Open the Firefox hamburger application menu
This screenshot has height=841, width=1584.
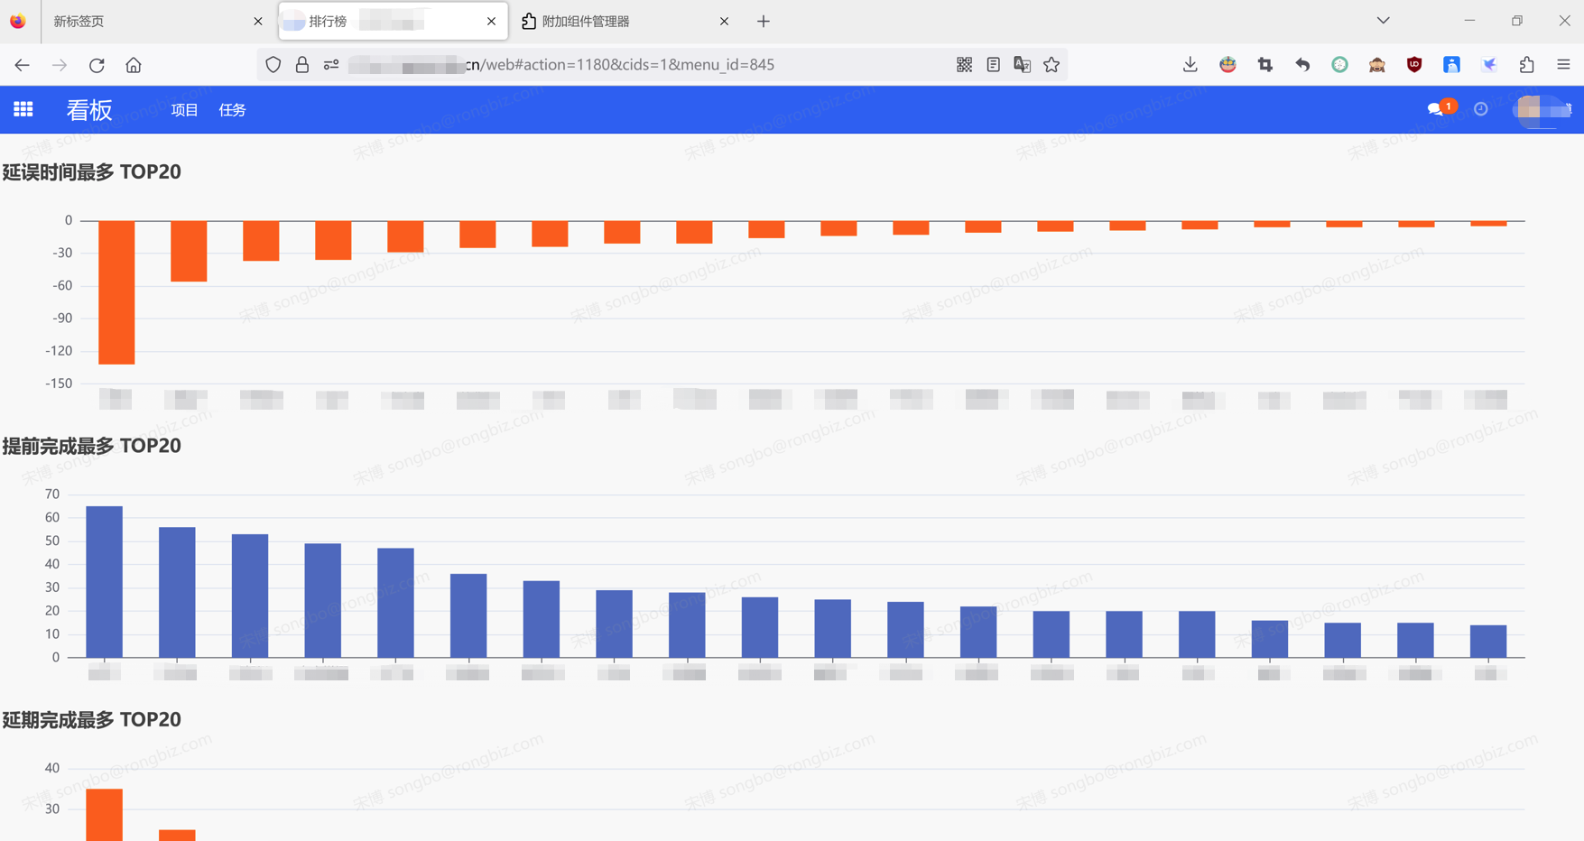point(1564,65)
